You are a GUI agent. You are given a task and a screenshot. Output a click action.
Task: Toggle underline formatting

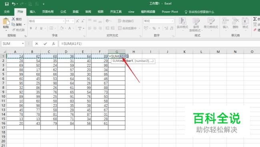pyautogui.click(x=41, y=28)
